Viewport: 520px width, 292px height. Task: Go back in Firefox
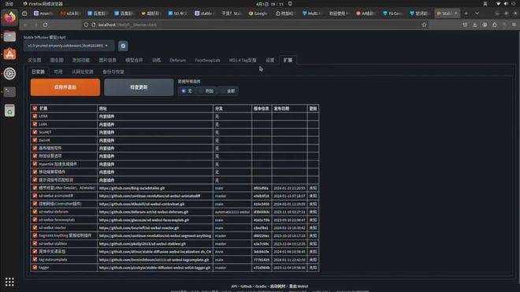pyautogui.click(x=25, y=25)
